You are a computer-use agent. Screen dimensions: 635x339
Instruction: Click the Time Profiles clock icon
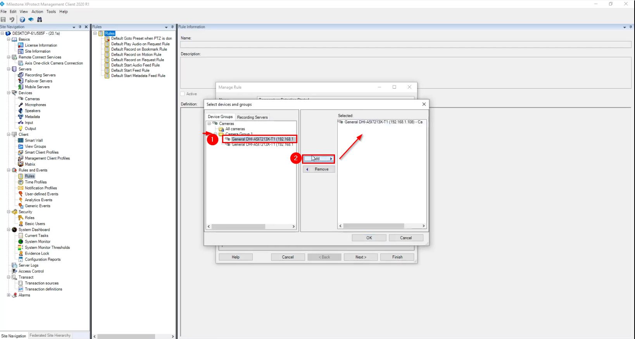(21, 182)
